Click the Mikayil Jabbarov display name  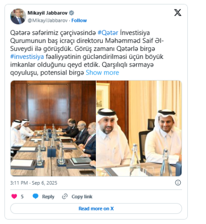click(x=47, y=13)
